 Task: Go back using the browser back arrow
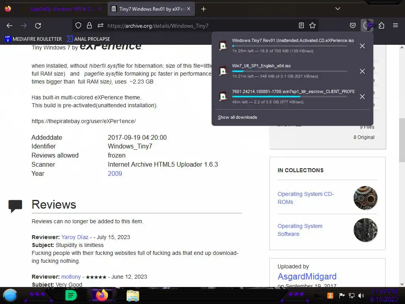9,26
